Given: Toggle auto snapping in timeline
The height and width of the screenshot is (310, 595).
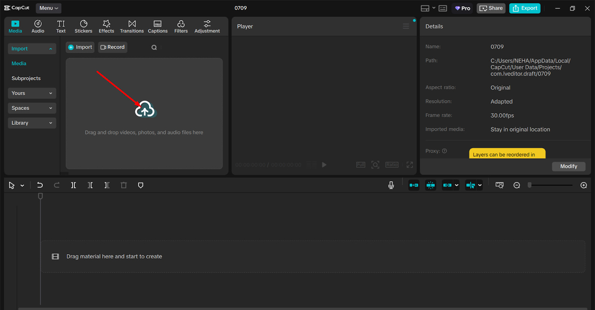Looking at the screenshot, I should tap(431, 185).
